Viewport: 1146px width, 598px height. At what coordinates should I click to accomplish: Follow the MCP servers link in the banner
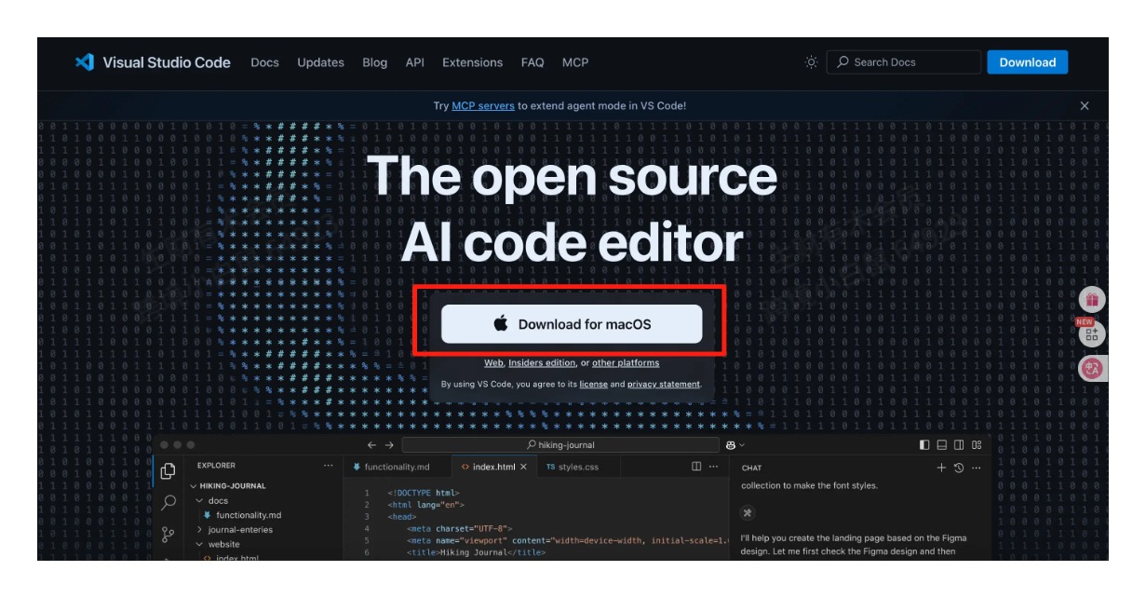(x=483, y=106)
